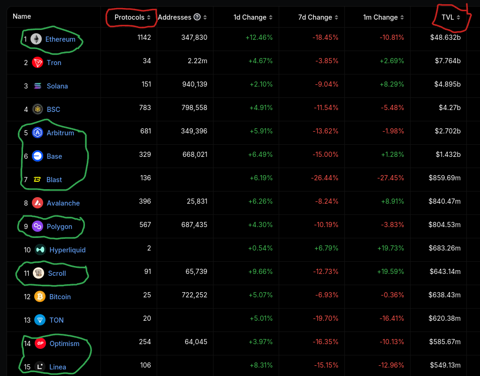
Task: Click the Bitcoin logo icon
Action: tap(40, 296)
